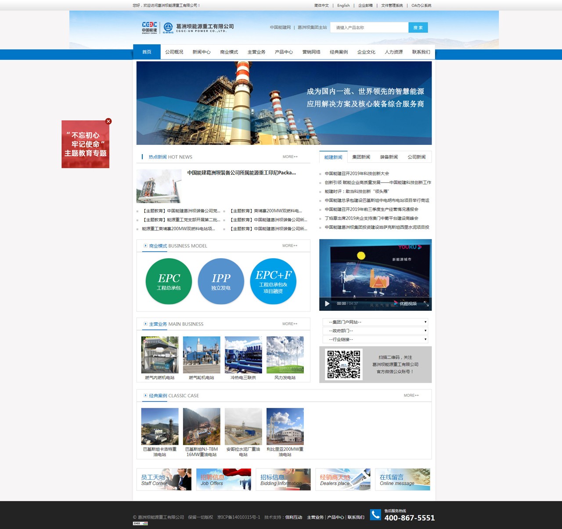Open 产品中心 in the navigation bar
Screen dimensions: 562x529
coord(284,52)
